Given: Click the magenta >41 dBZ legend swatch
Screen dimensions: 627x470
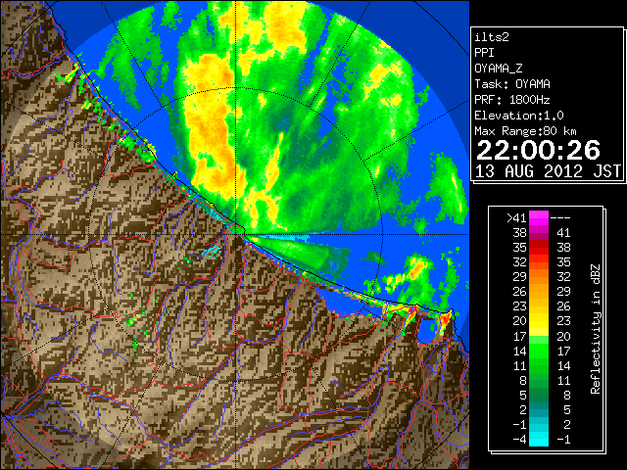Looking at the screenshot, I should (539, 217).
